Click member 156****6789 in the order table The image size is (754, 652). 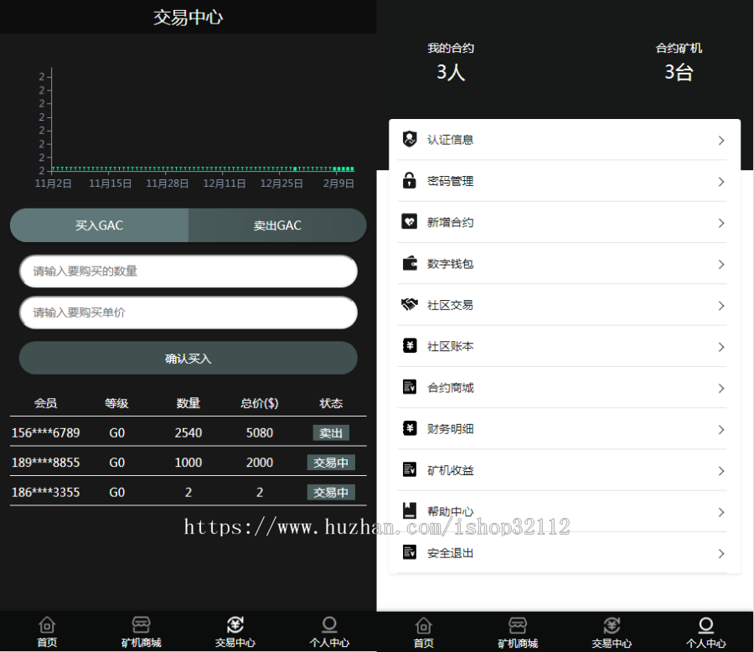(x=46, y=433)
